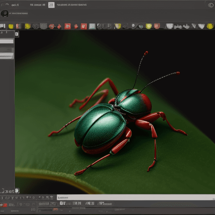Click the circular icon at the top-right corner

[211, 5]
